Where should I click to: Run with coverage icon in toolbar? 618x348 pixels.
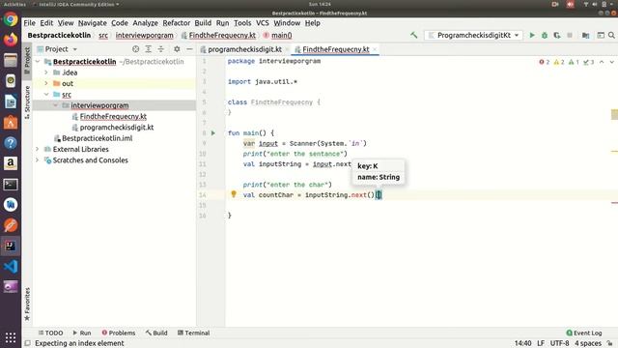pos(557,35)
